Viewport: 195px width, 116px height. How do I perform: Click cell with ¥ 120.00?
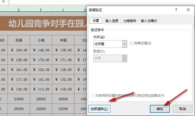pos(19,89)
